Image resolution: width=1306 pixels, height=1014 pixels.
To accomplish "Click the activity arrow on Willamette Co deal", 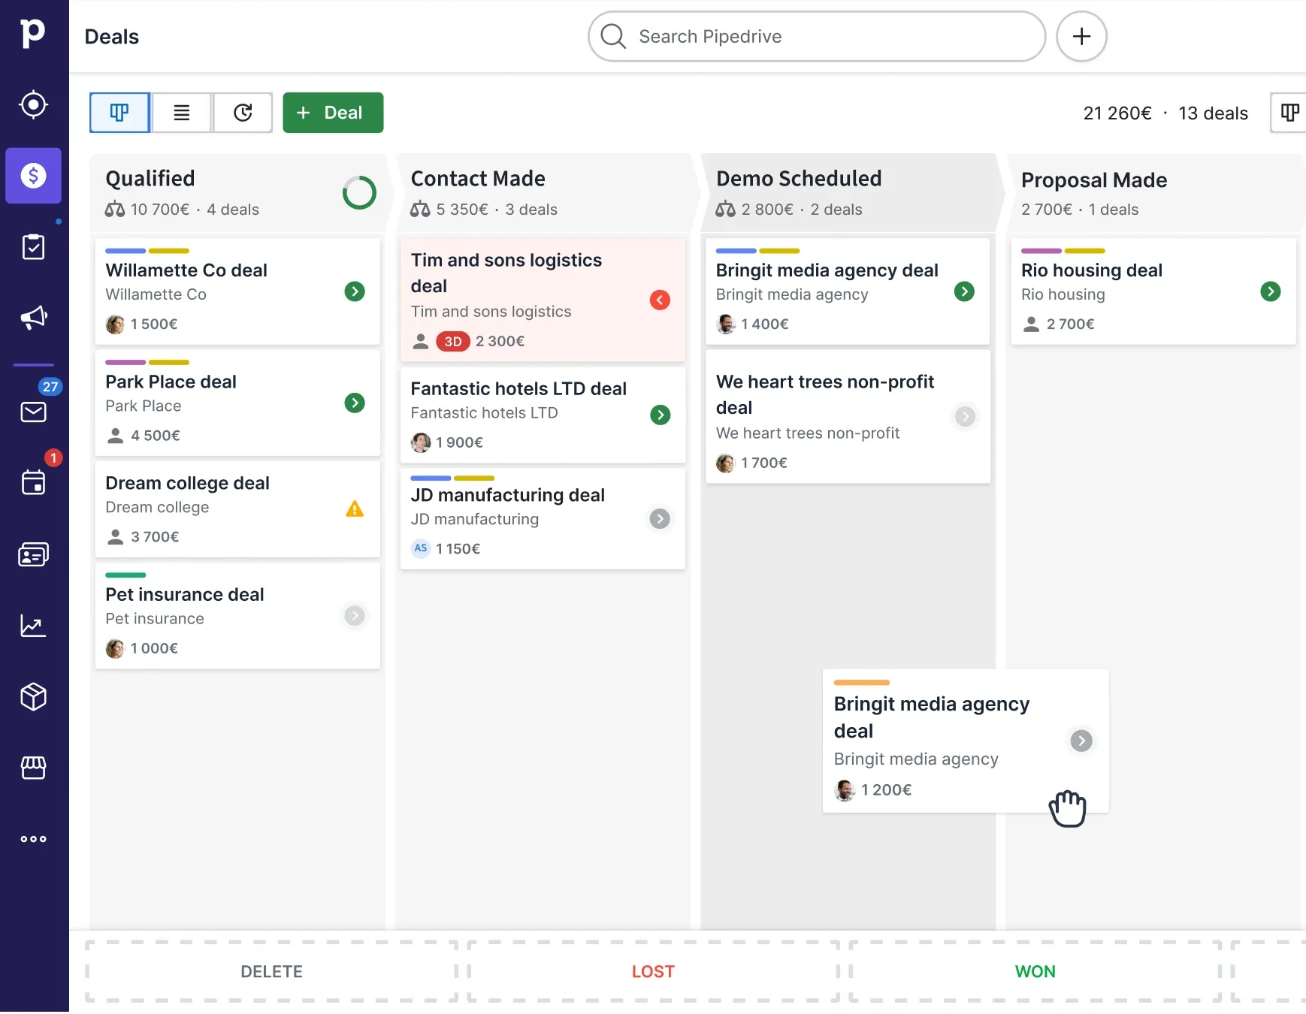I will pos(355,291).
